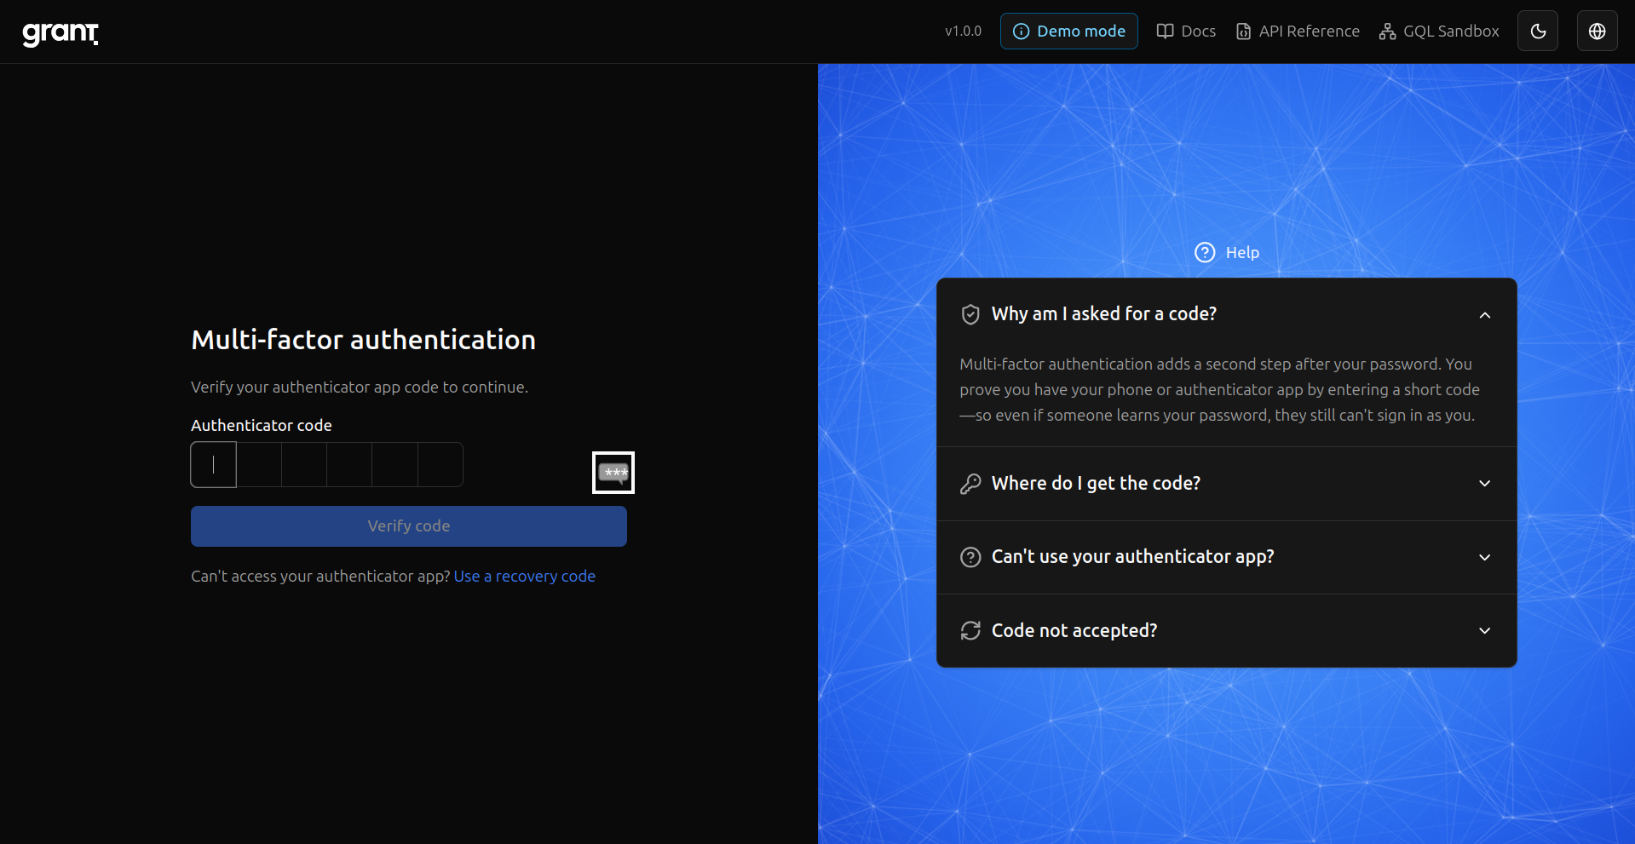Click the fifth authenticator code digit box
This screenshot has width=1635, height=844.
pyautogui.click(x=395, y=465)
